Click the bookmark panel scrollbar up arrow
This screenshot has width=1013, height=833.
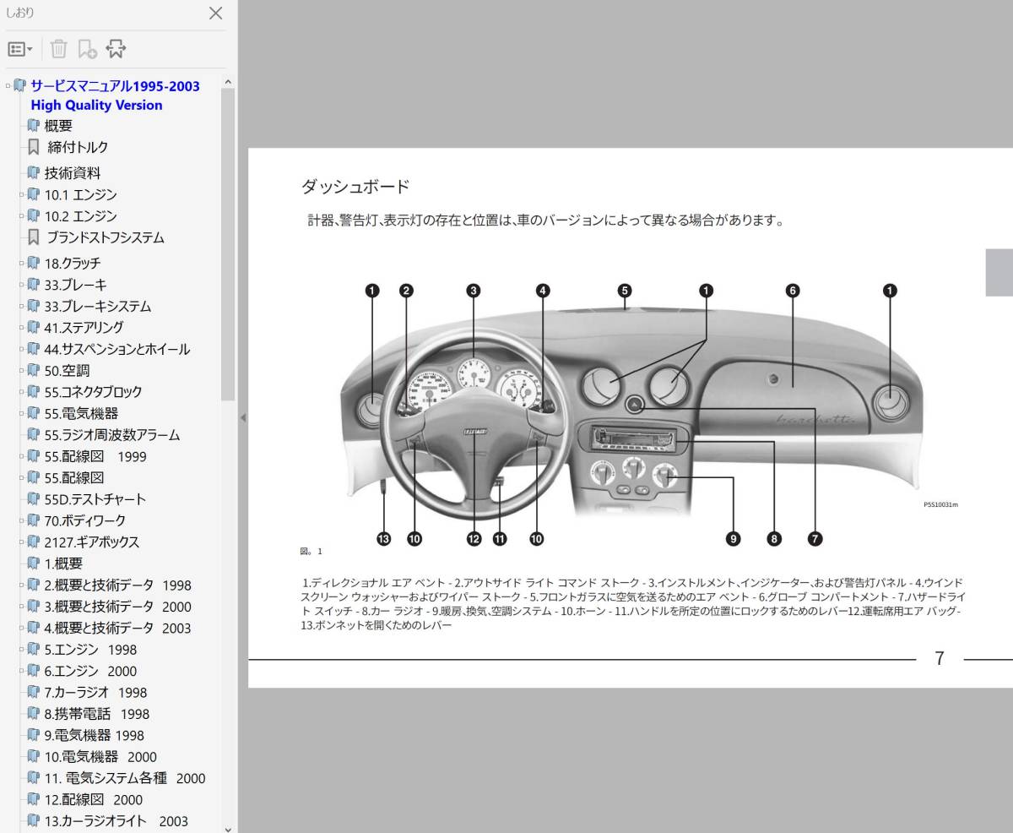[228, 81]
